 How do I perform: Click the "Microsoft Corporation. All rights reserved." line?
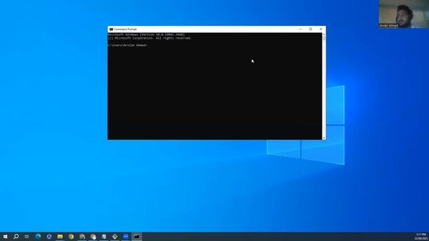pyautogui.click(x=149, y=38)
